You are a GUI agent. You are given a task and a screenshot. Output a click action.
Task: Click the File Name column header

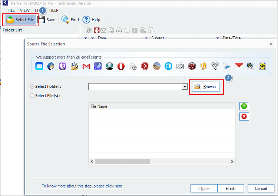point(162,106)
